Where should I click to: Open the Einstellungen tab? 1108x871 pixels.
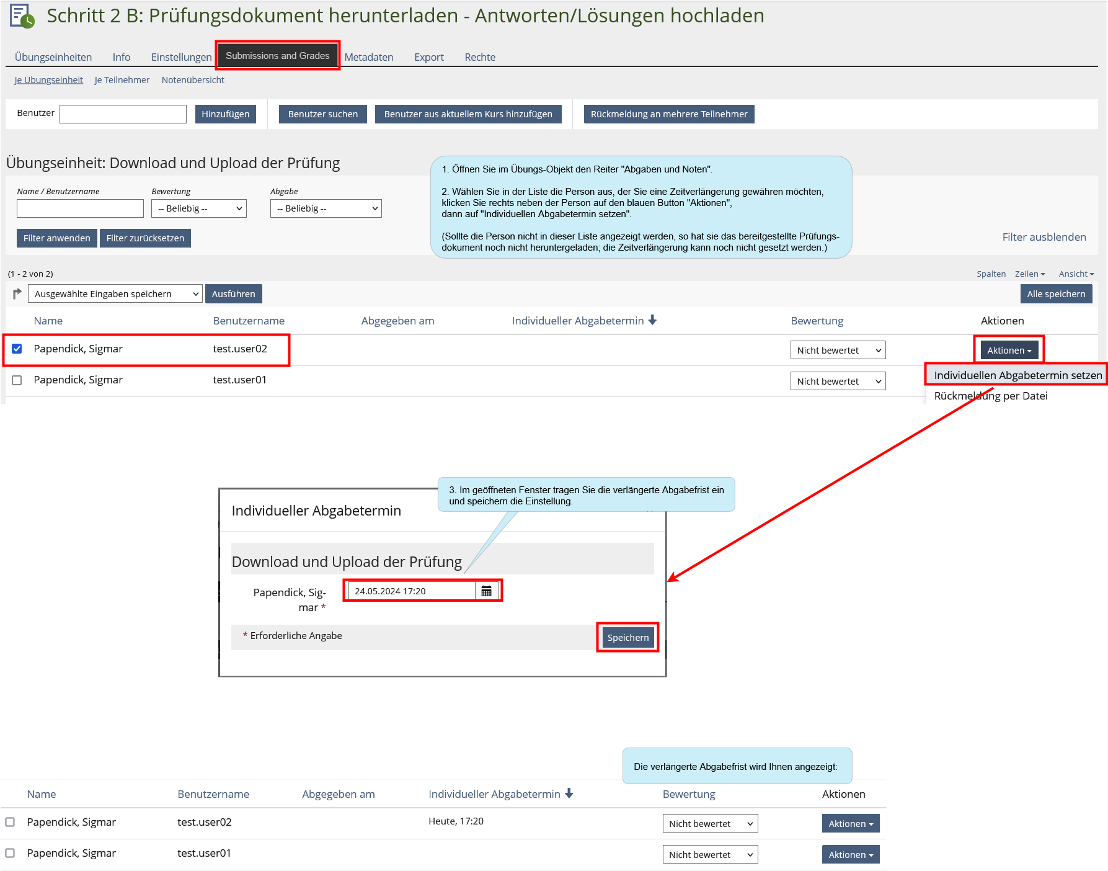[x=181, y=57]
